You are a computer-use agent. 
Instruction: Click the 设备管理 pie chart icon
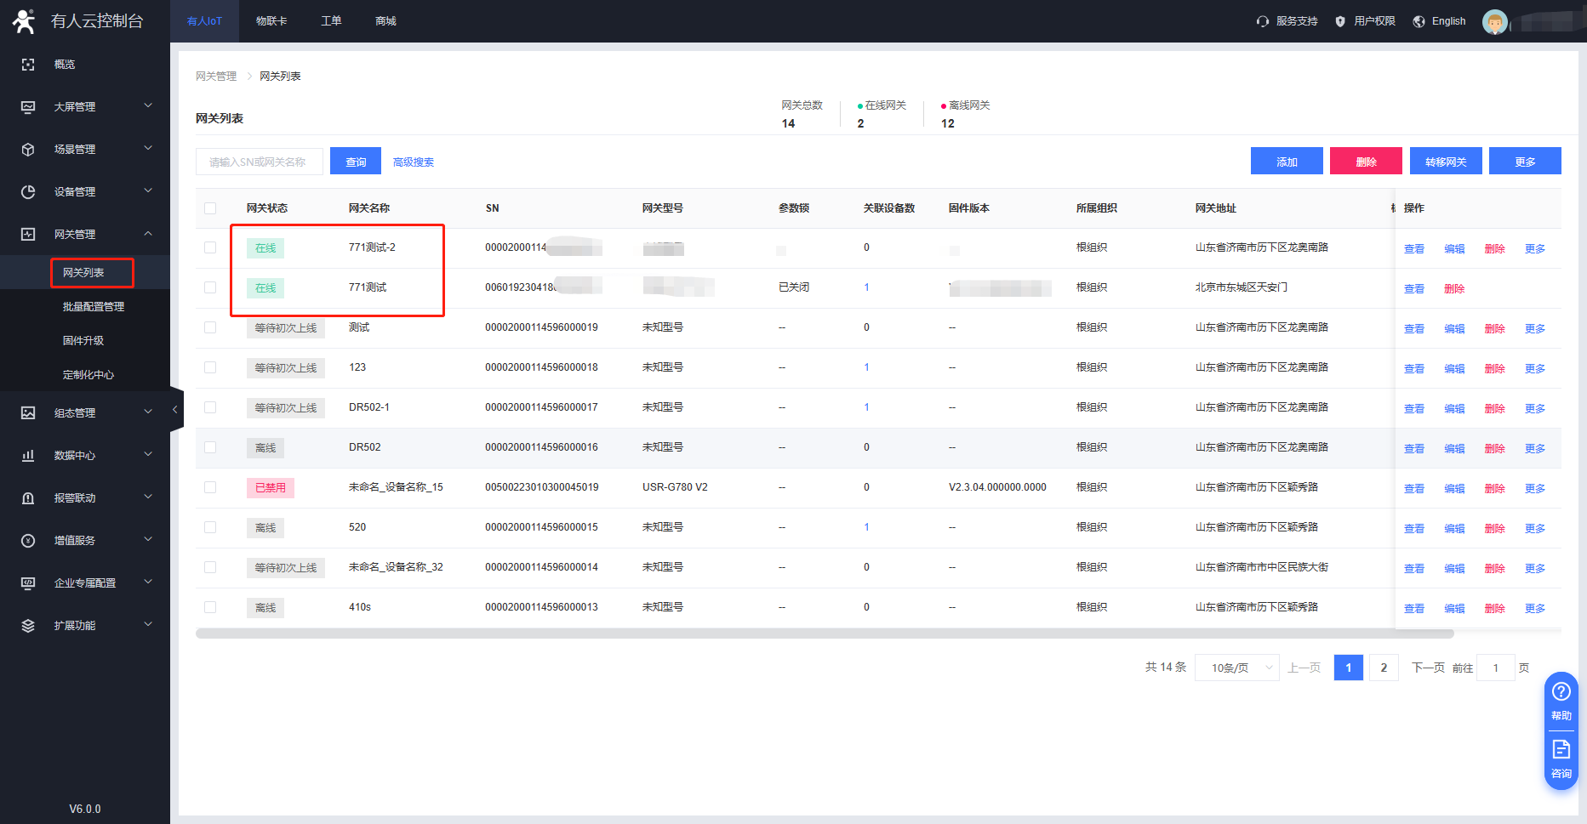(28, 192)
